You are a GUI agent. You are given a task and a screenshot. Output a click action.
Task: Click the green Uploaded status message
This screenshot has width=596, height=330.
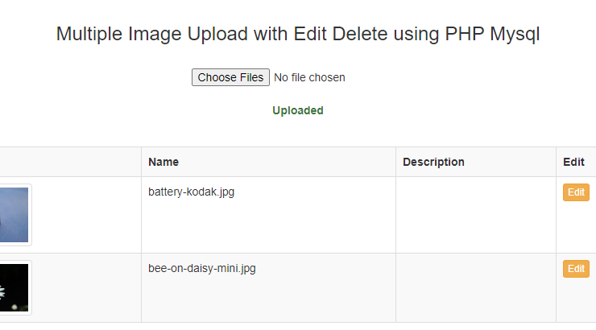298,110
